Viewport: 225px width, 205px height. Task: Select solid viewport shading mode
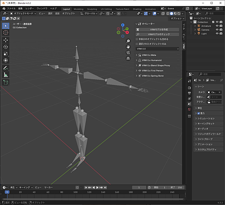tap(172, 13)
